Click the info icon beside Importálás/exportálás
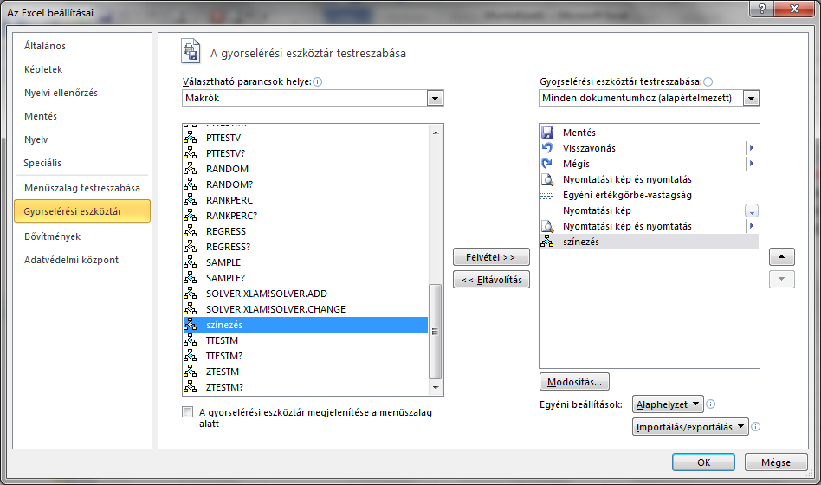 755,427
